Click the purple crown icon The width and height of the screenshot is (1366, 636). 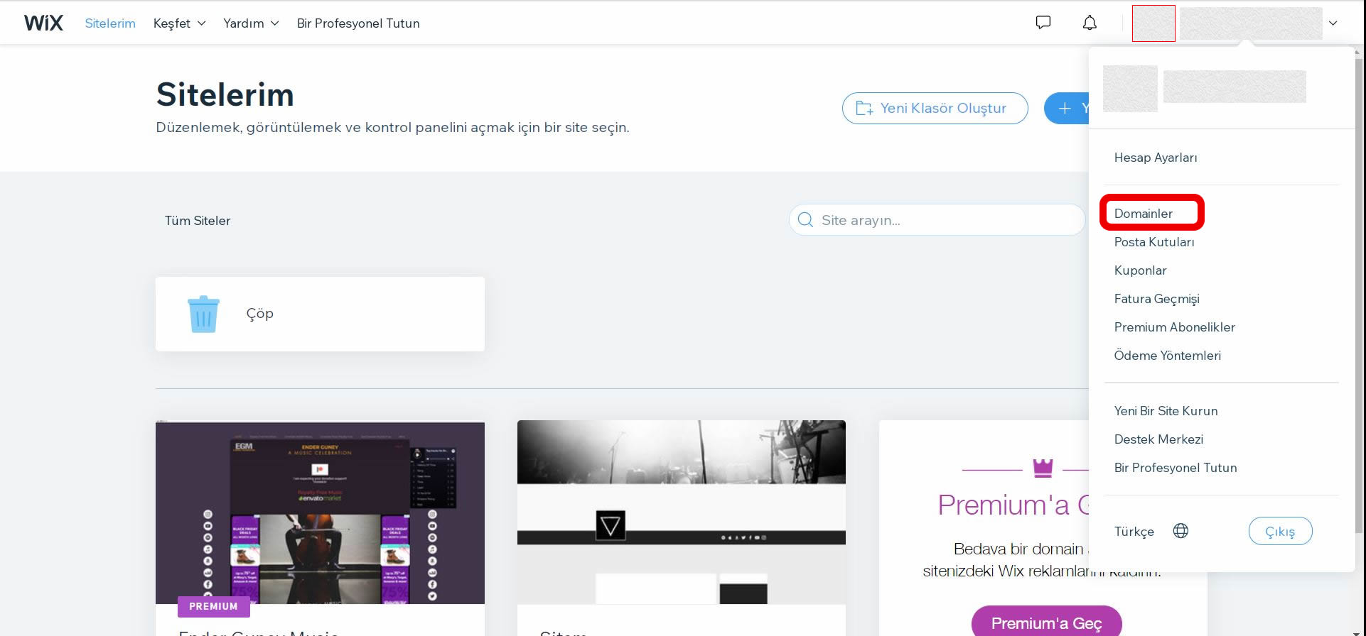pyautogui.click(x=1043, y=468)
